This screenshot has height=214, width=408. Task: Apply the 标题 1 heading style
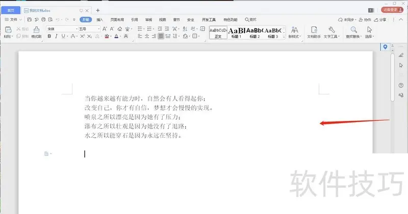(236, 33)
